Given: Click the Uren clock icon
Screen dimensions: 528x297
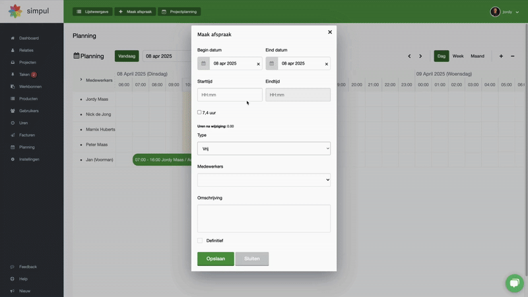Looking at the screenshot, I should (x=13, y=123).
